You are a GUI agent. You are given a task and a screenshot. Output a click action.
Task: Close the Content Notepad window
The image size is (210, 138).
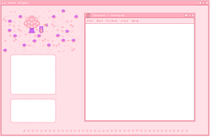[193, 15]
